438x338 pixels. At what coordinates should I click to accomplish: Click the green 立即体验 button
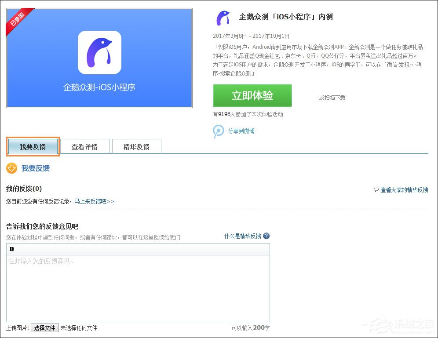[x=252, y=95]
